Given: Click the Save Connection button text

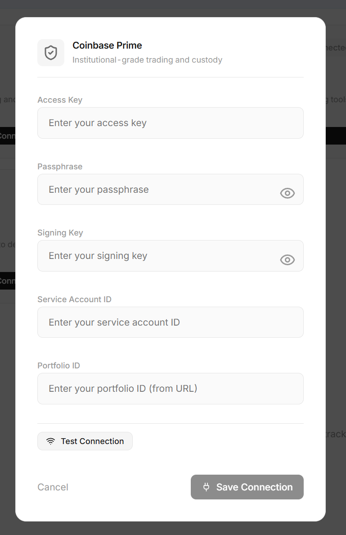Looking at the screenshot, I should pos(254,487).
